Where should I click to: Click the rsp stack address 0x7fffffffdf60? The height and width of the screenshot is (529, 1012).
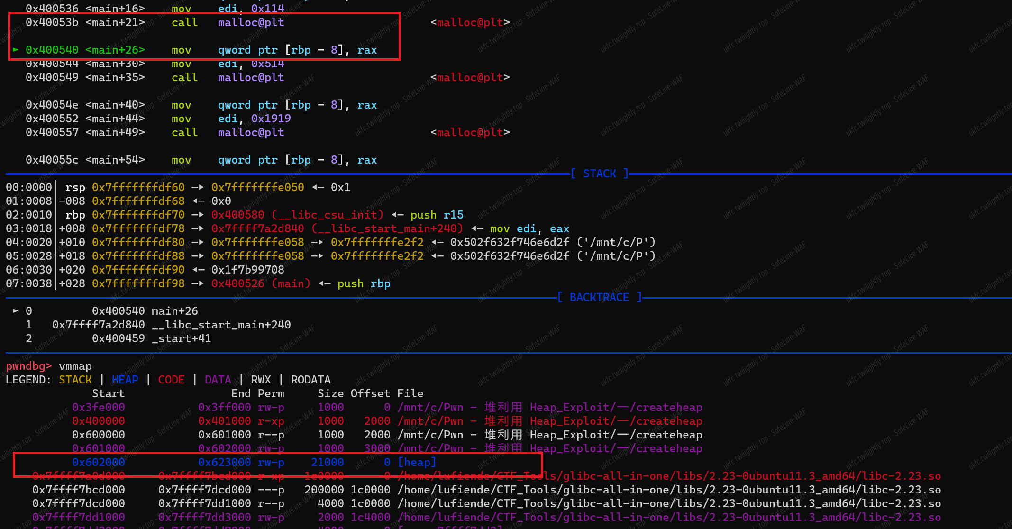(x=138, y=187)
